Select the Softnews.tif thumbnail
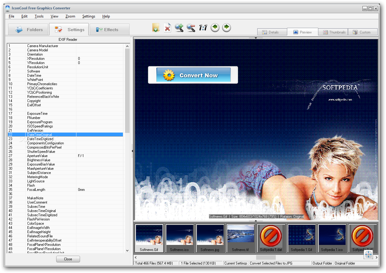 coord(241,238)
